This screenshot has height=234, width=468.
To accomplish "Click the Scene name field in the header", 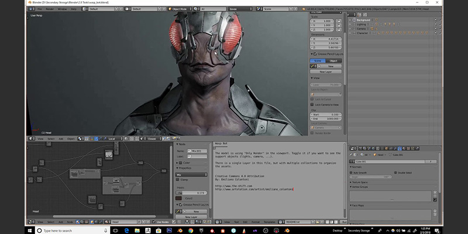I will coord(274,9).
